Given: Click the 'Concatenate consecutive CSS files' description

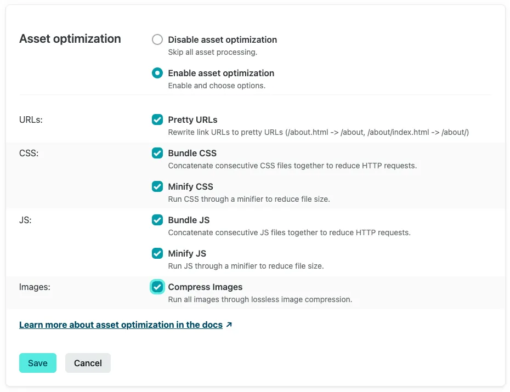Looking at the screenshot, I should (x=292, y=166).
